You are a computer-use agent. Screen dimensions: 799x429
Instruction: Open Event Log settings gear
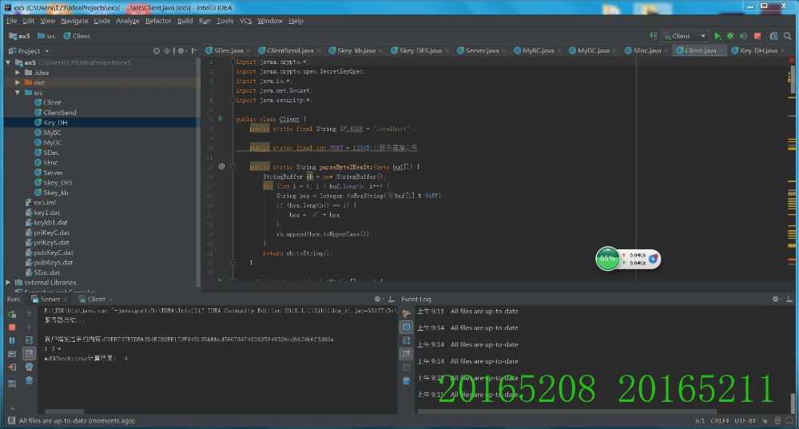pos(776,299)
